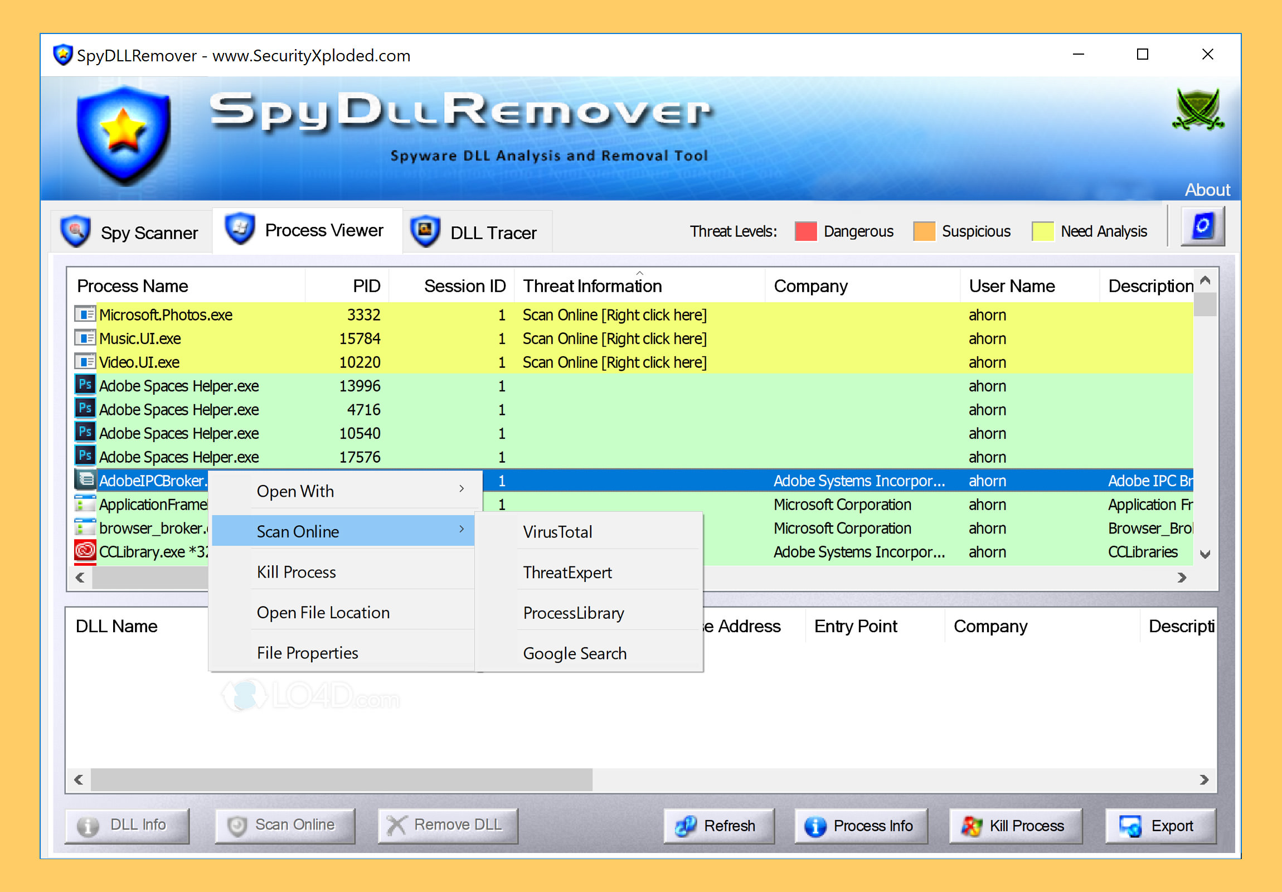Sort by Session ID column header
This screenshot has height=892, width=1282.
(451, 285)
